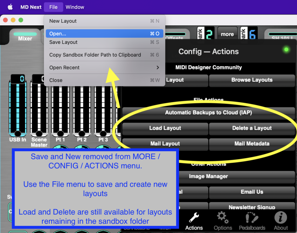Click the Pt 1 knob below fader

60,147
